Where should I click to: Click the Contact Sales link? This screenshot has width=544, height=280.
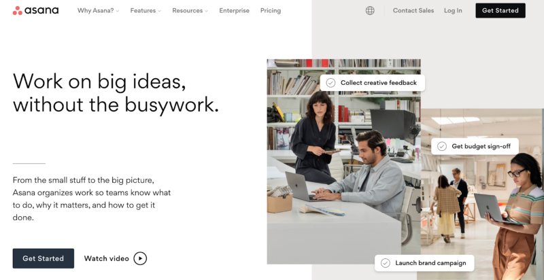point(413,10)
